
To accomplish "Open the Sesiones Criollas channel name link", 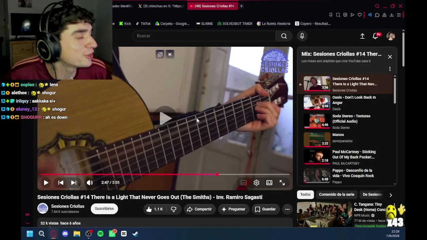I will [x=68, y=206].
